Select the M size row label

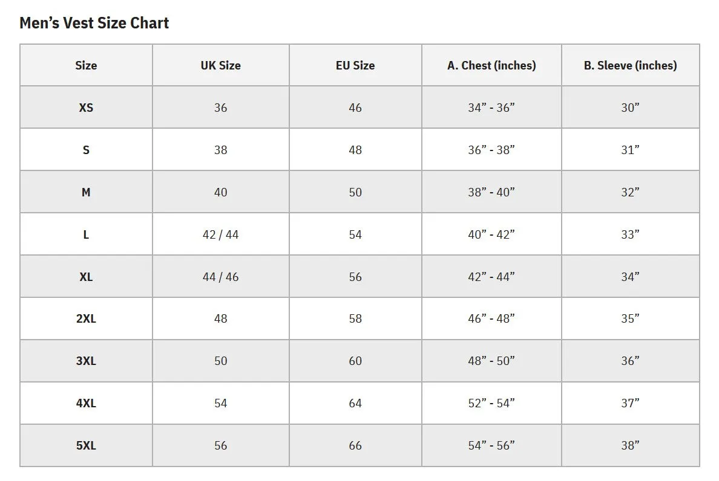[x=86, y=192]
